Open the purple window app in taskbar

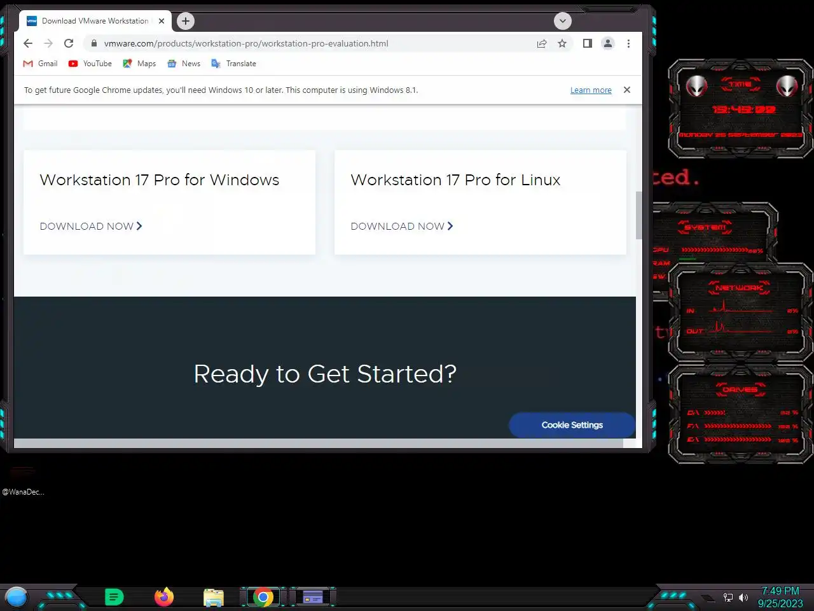coord(312,597)
